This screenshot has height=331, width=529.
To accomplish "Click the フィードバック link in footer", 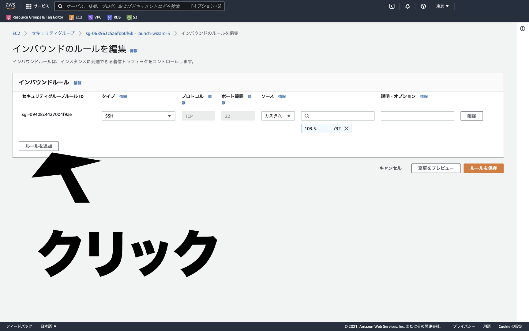I will tap(19, 326).
